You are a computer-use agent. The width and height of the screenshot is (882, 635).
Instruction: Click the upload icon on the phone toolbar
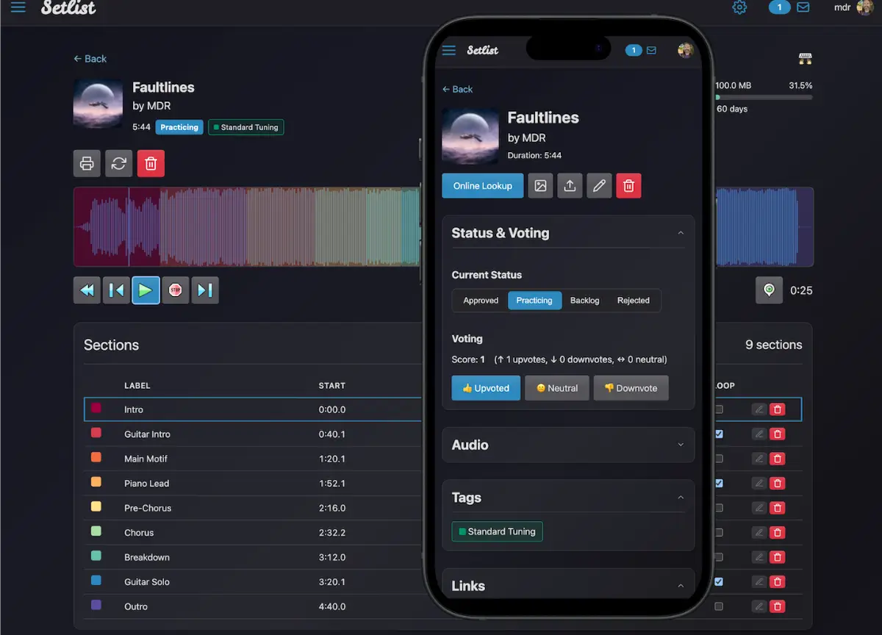pyautogui.click(x=570, y=186)
